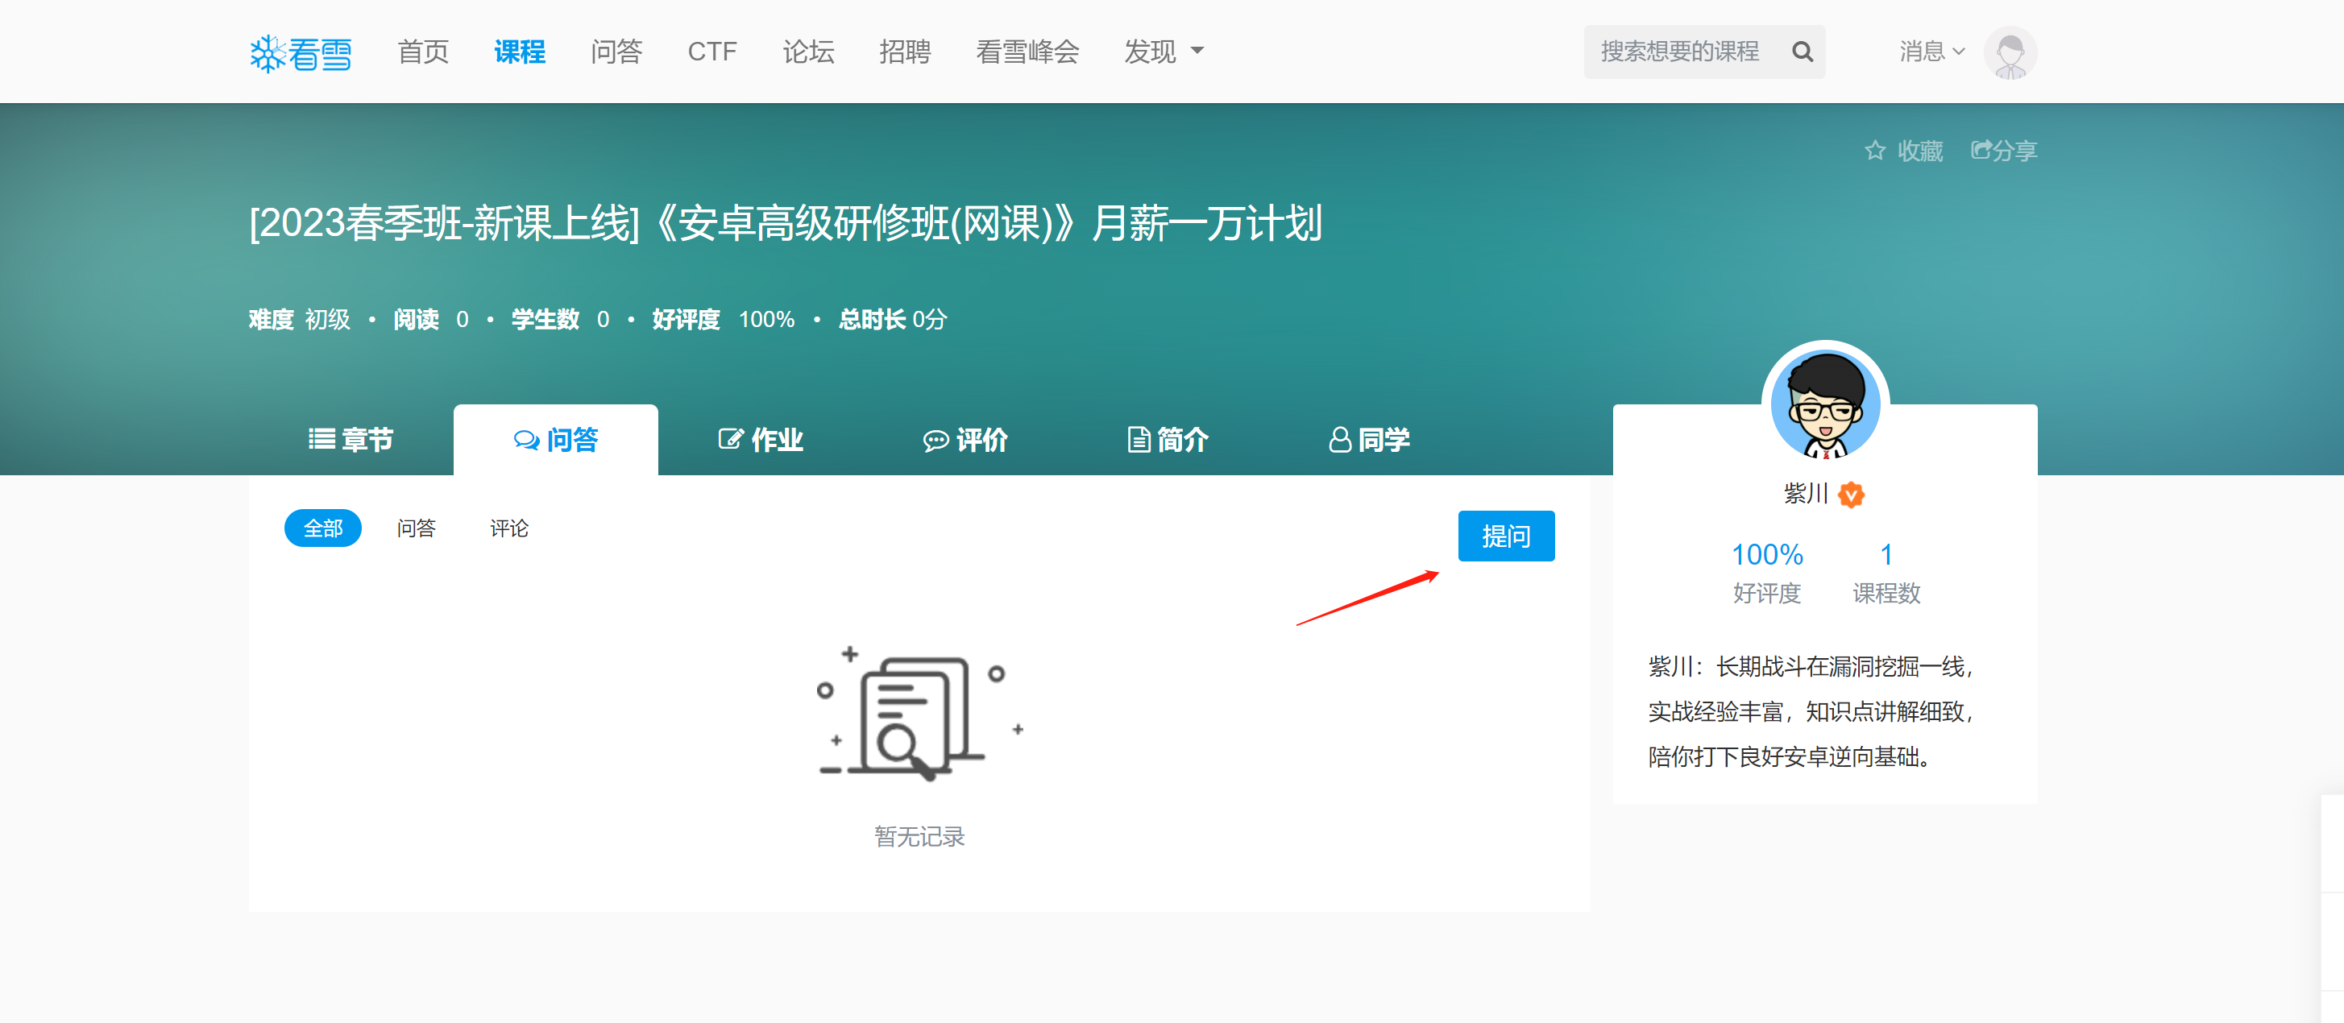Viewport: 2344px width, 1023px height.
Task: Click the search magnifier icon
Action: pyautogui.click(x=1802, y=52)
